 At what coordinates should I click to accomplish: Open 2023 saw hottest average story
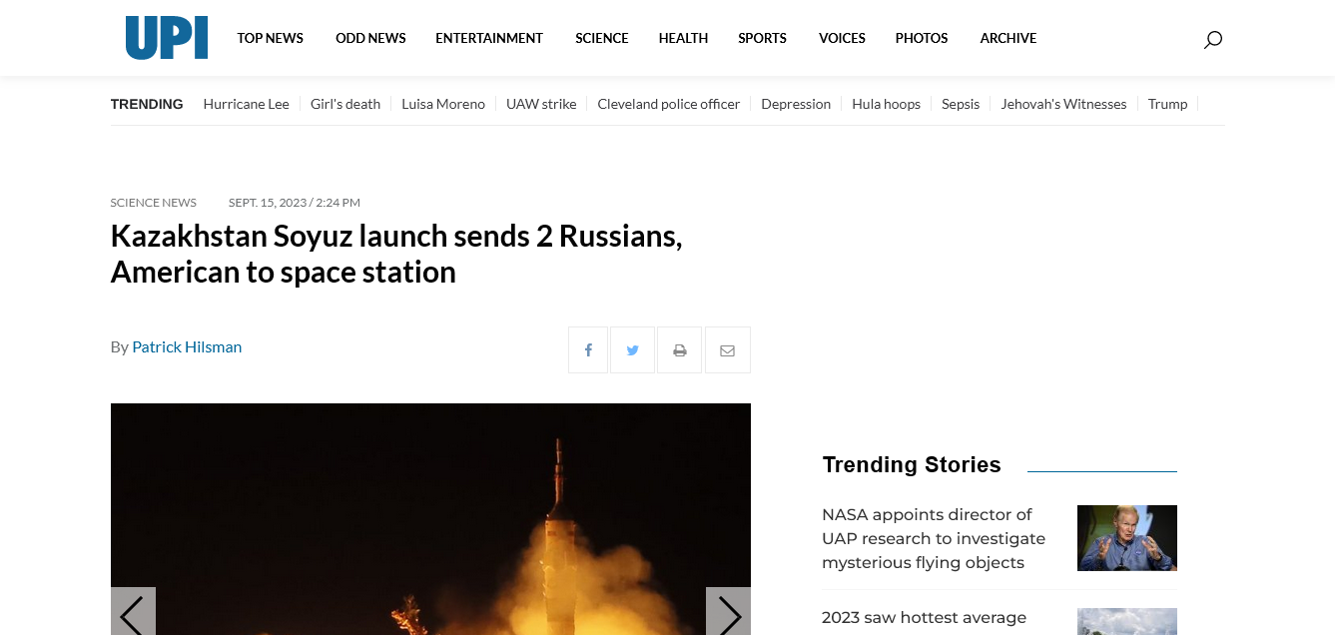click(x=925, y=618)
